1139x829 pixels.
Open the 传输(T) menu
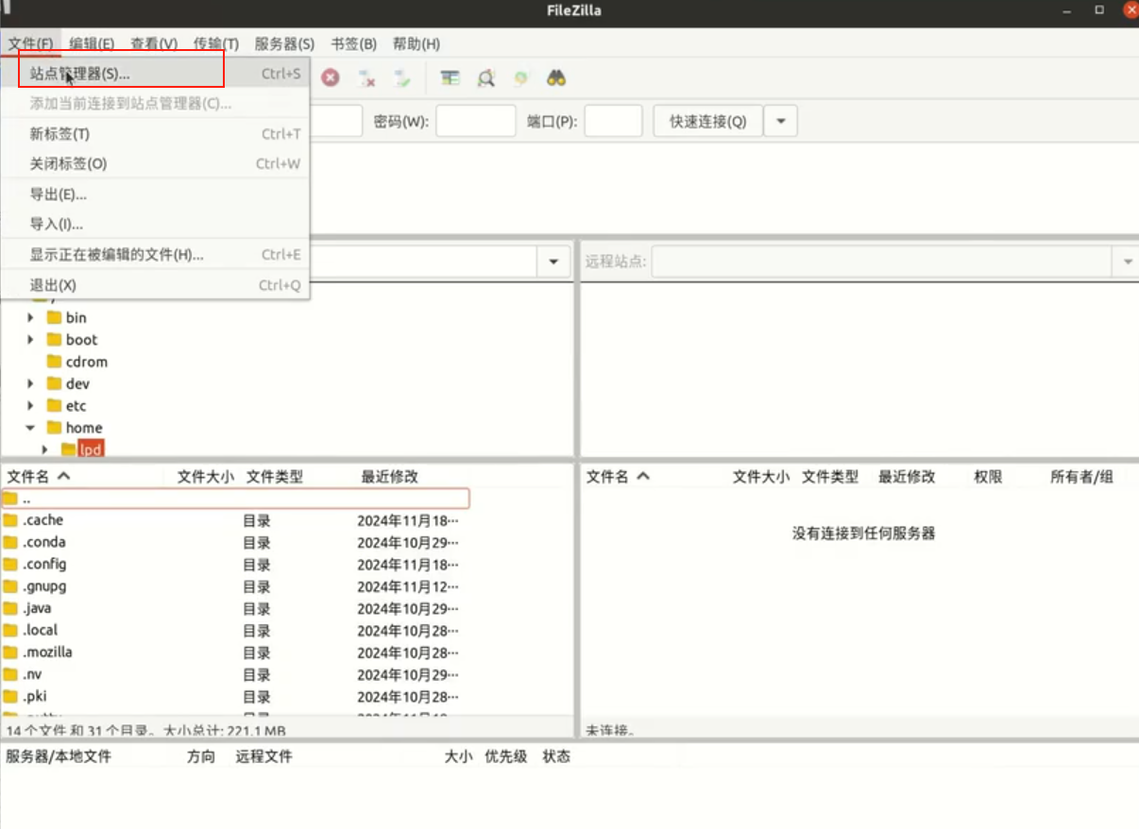point(216,43)
